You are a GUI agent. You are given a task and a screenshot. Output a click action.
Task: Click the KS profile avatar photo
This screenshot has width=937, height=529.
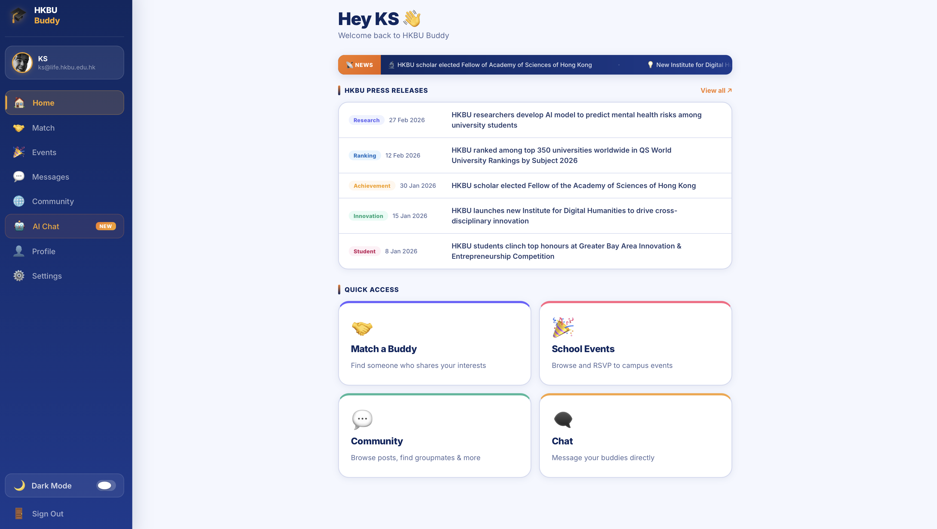[x=22, y=63]
